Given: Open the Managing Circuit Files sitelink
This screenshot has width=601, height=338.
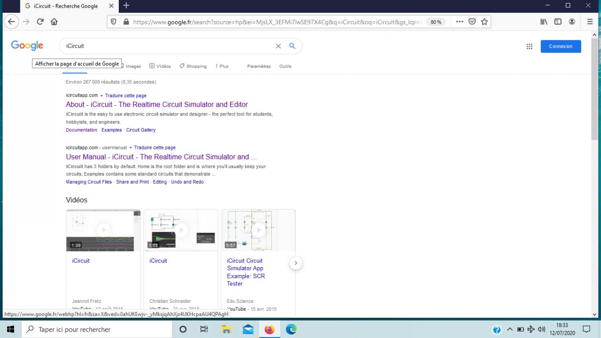Looking at the screenshot, I should 89,182.
